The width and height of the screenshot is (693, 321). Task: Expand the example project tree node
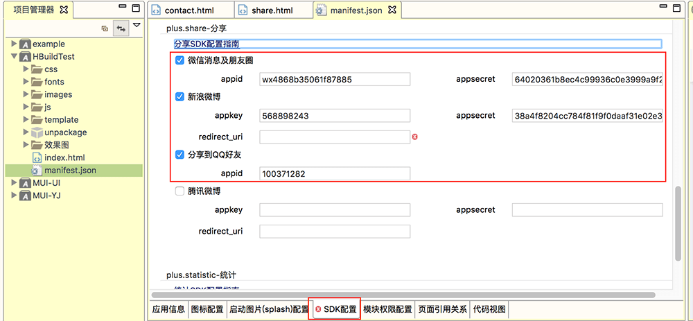(13, 44)
